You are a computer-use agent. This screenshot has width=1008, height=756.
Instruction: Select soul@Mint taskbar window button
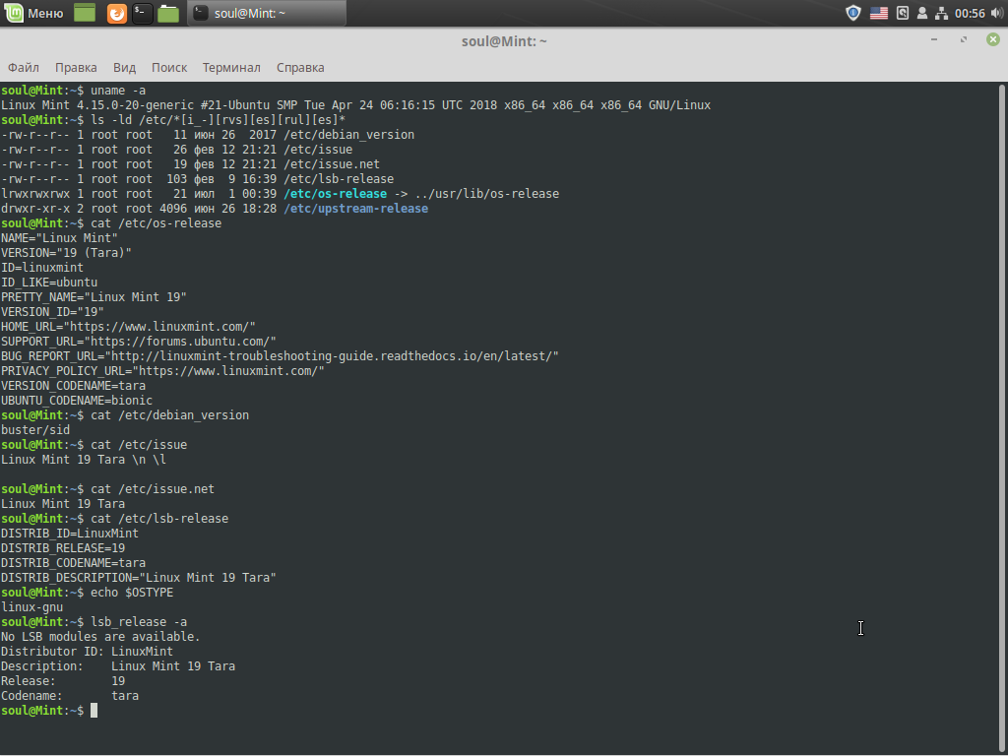click(267, 13)
